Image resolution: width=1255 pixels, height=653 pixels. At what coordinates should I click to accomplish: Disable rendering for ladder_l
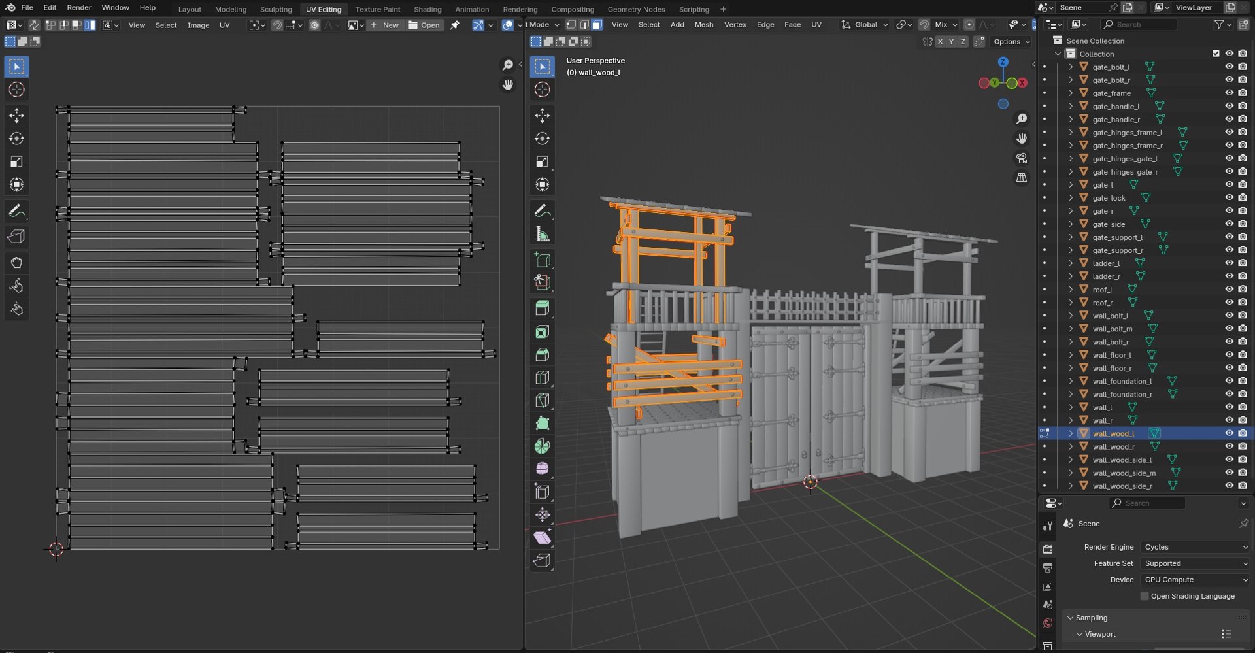pos(1243,263)
